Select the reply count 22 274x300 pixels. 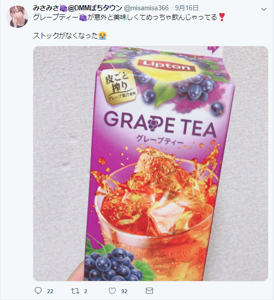coord(50,291)
